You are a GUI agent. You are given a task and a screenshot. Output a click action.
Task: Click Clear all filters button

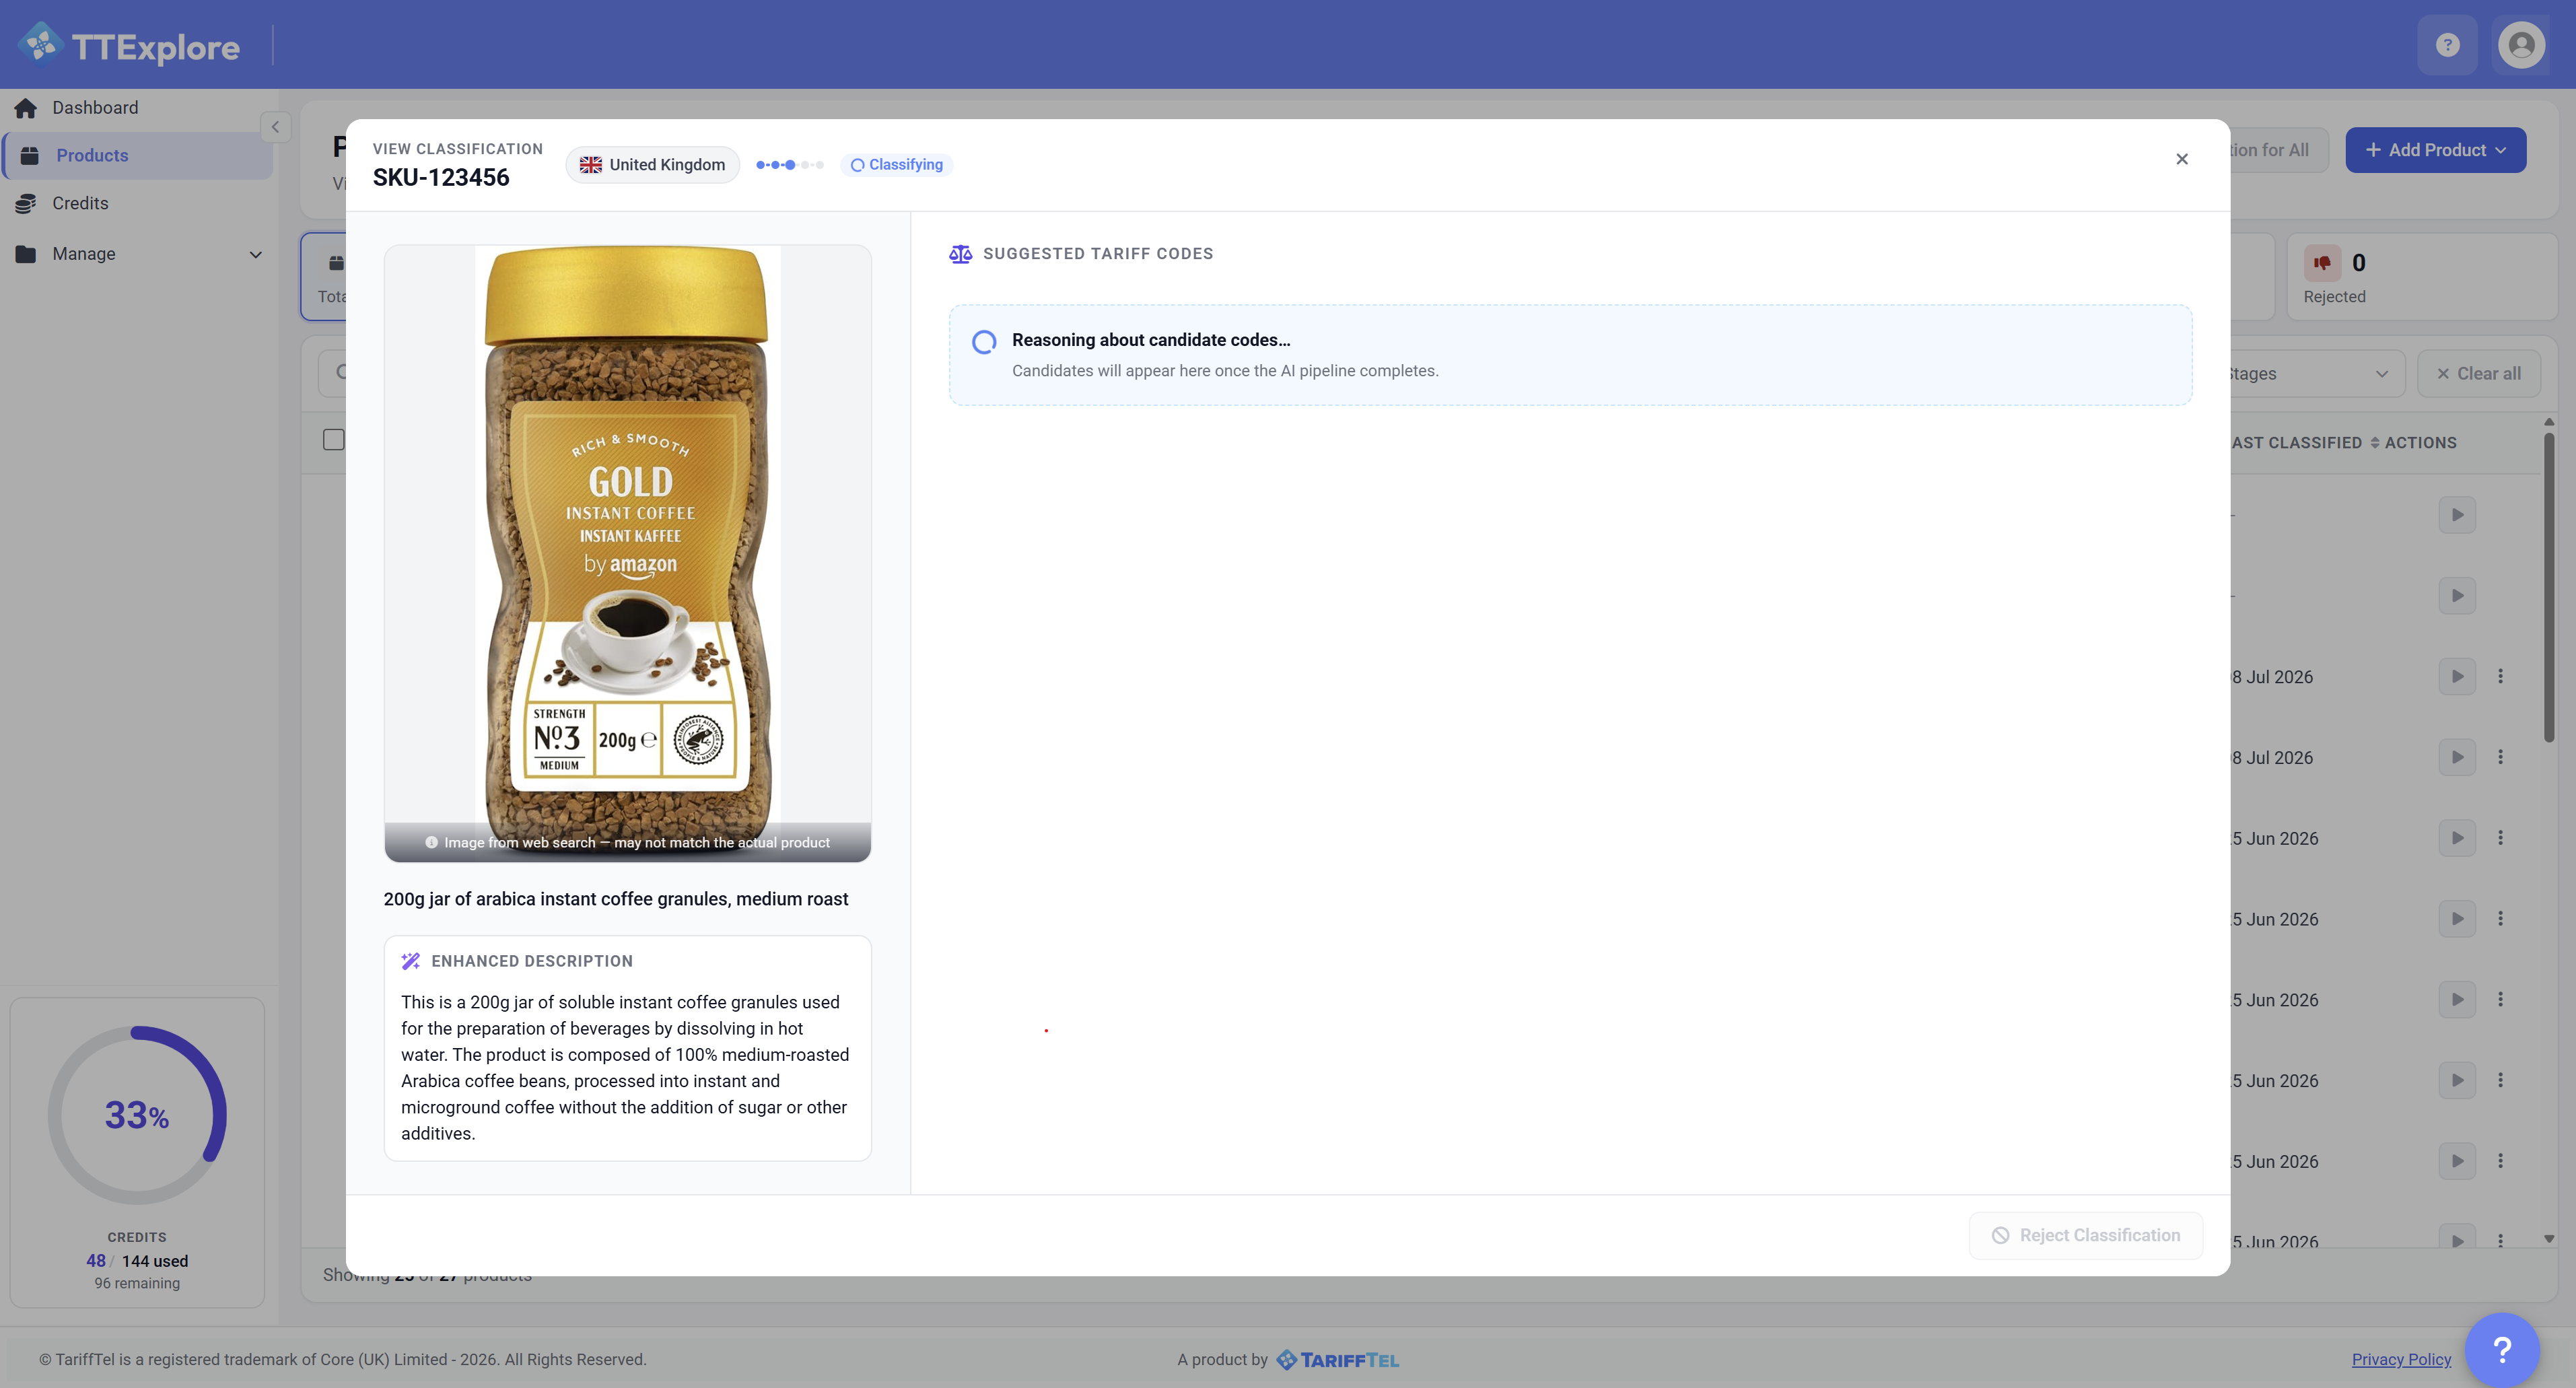pyautogui.click(x=2479, y=373)
